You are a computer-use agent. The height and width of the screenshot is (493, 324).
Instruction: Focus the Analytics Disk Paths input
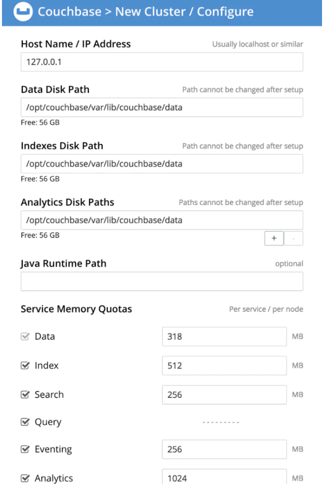click(x=162, y=220)
